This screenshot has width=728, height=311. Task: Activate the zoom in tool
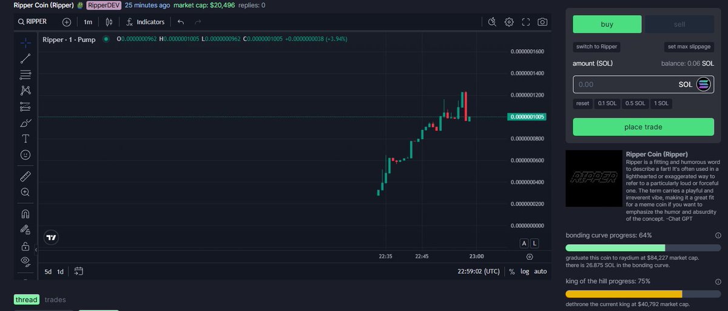tap(25, 192)
